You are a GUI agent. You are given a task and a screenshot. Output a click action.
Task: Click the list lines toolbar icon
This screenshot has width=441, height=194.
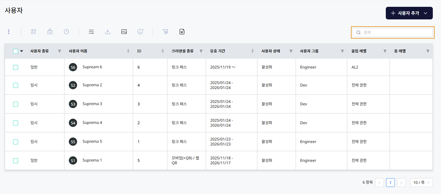(91, 32)
